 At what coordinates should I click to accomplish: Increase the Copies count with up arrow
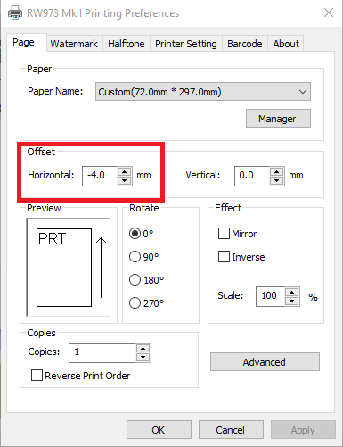tap(143, 348)
